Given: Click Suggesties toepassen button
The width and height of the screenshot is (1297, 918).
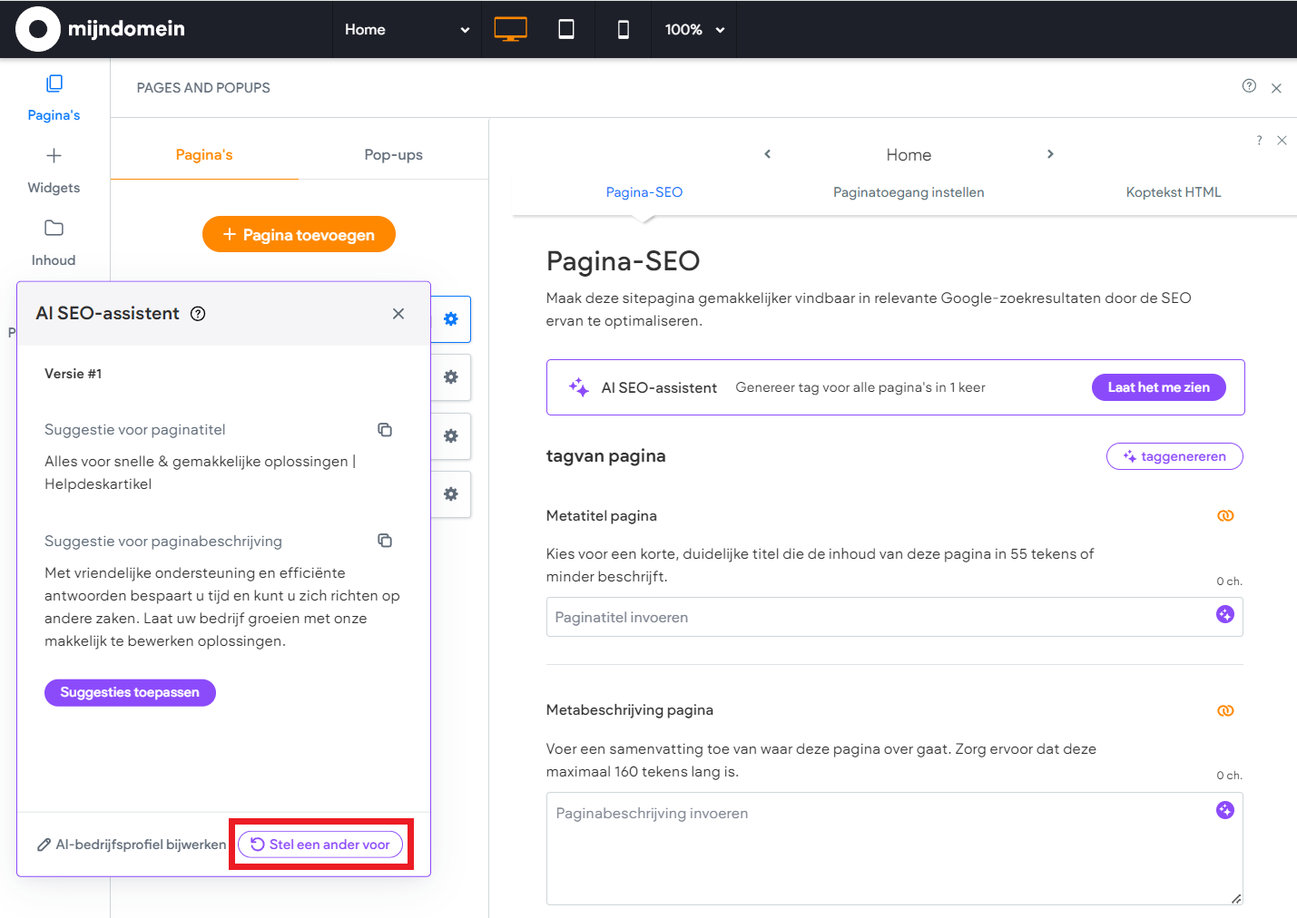Looking at the screenshot, I should coord(130,692).
